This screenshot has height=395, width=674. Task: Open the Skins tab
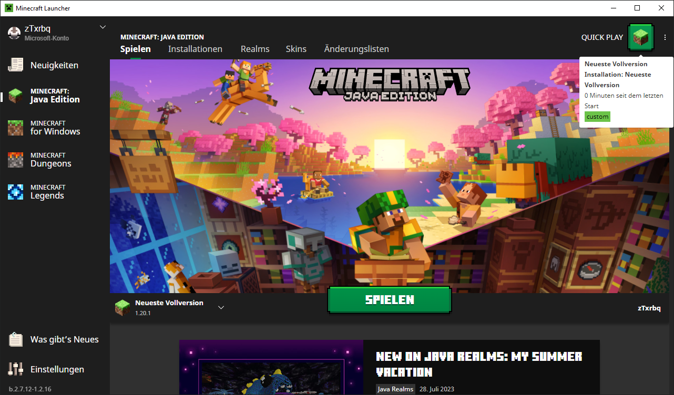point(296,49)
